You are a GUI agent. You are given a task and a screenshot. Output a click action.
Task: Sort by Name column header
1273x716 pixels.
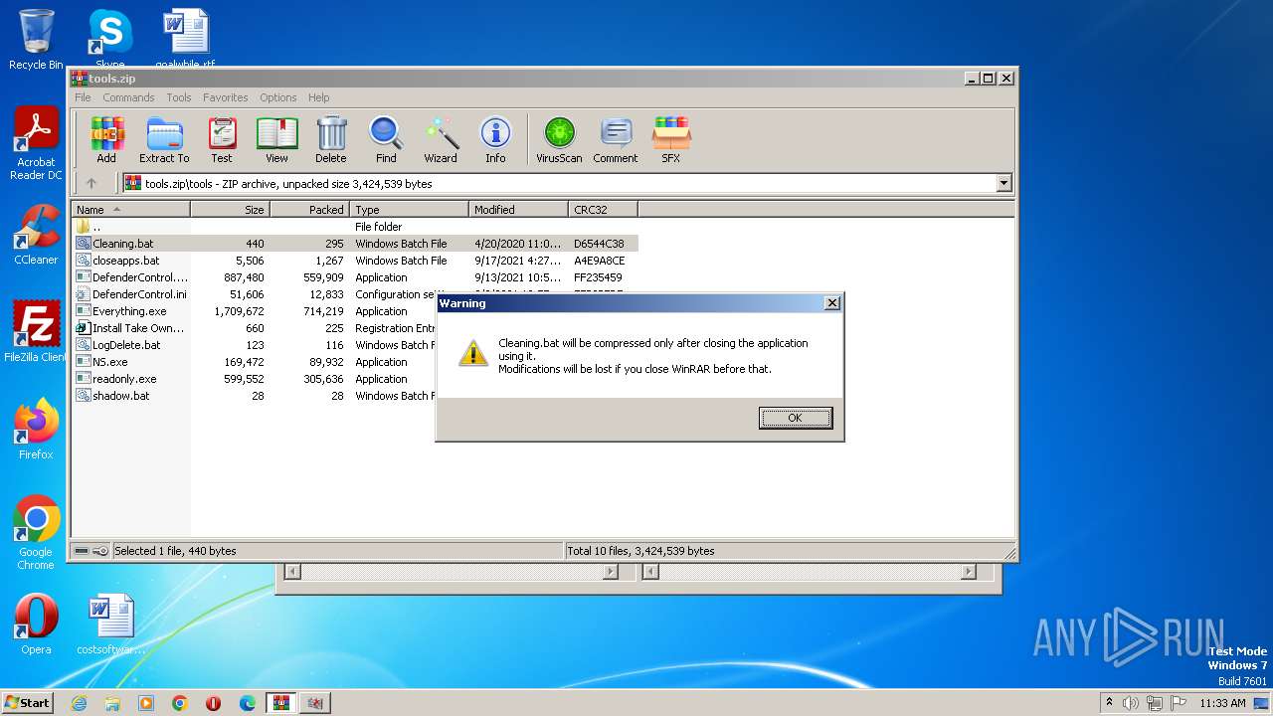click(x=130, y=209)
